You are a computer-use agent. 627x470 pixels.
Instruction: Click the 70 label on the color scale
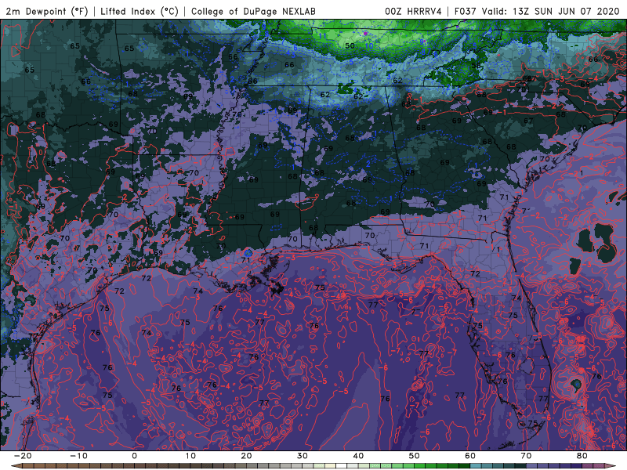[526, 456]
